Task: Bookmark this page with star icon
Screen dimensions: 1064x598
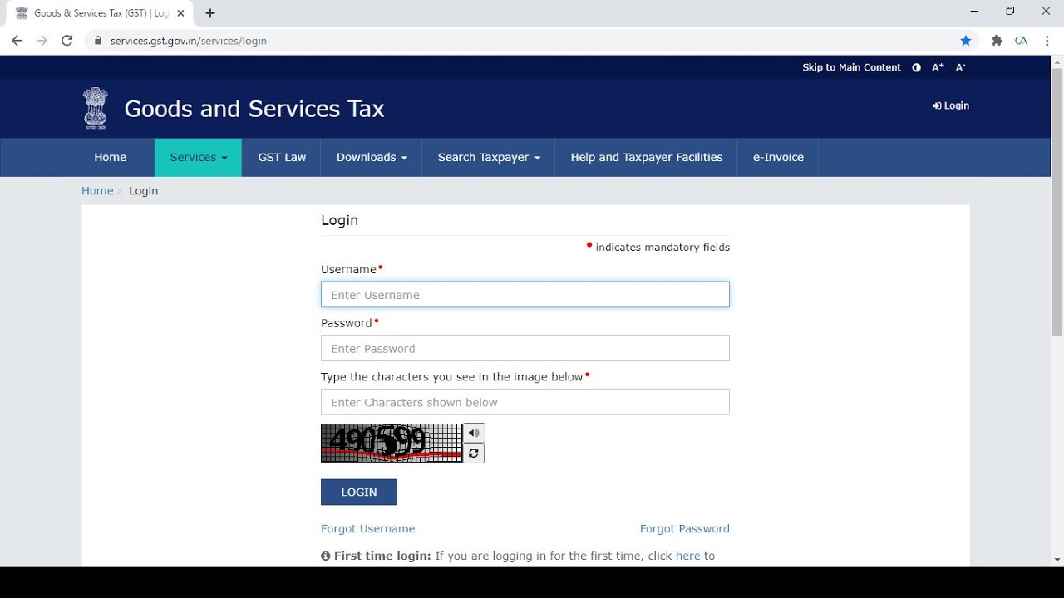Action: pyautogui.click(x=966, y=41)
